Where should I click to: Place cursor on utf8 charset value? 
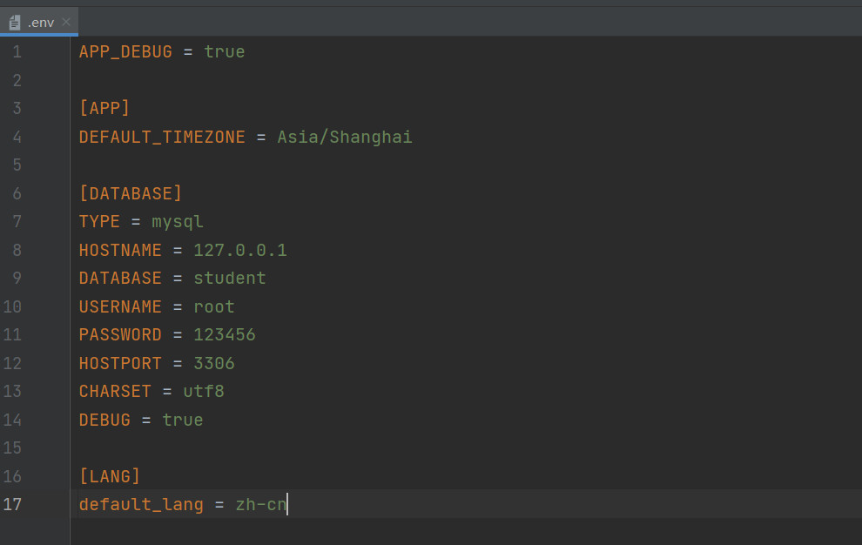click(x=204, y=392)
